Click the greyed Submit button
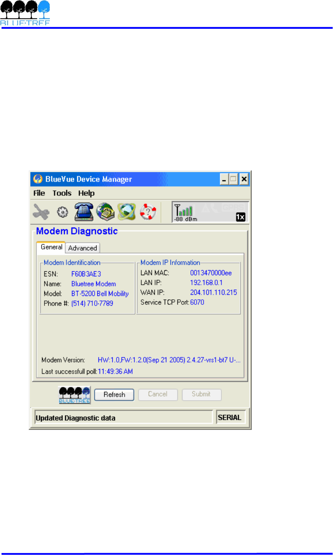The width and height of the screenshot is (333, 555). click(x=201, y=394)
